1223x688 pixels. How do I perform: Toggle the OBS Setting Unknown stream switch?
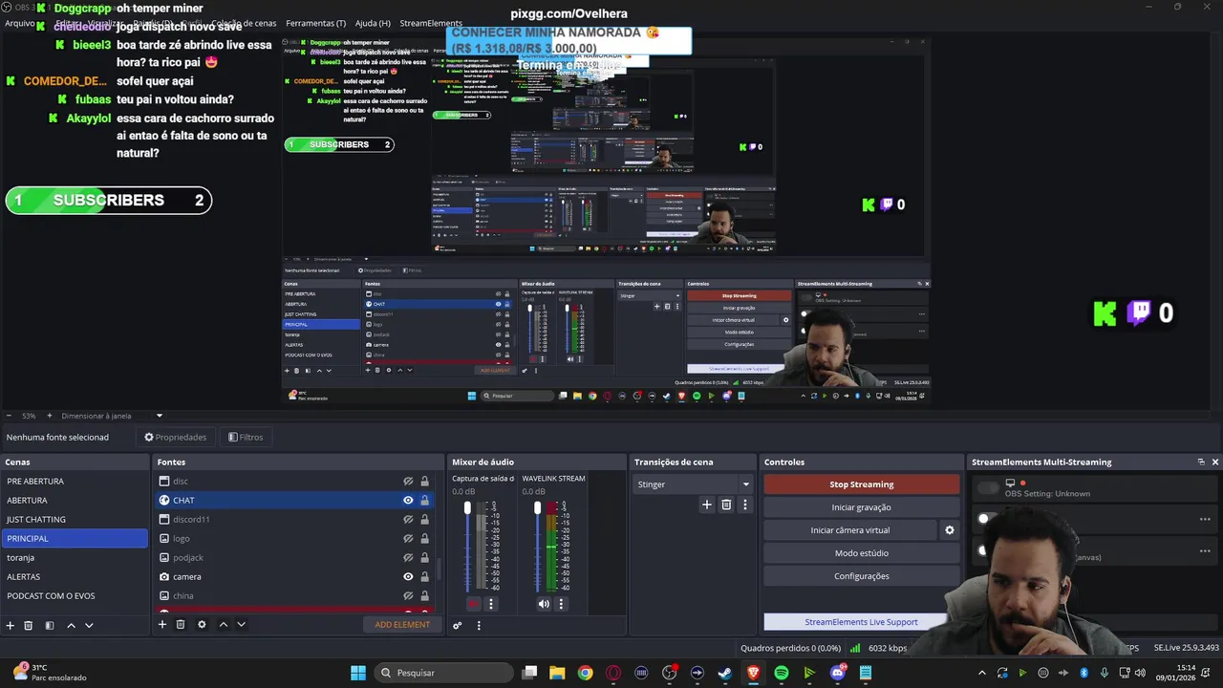pyautogui.click(x=987, y=488)
